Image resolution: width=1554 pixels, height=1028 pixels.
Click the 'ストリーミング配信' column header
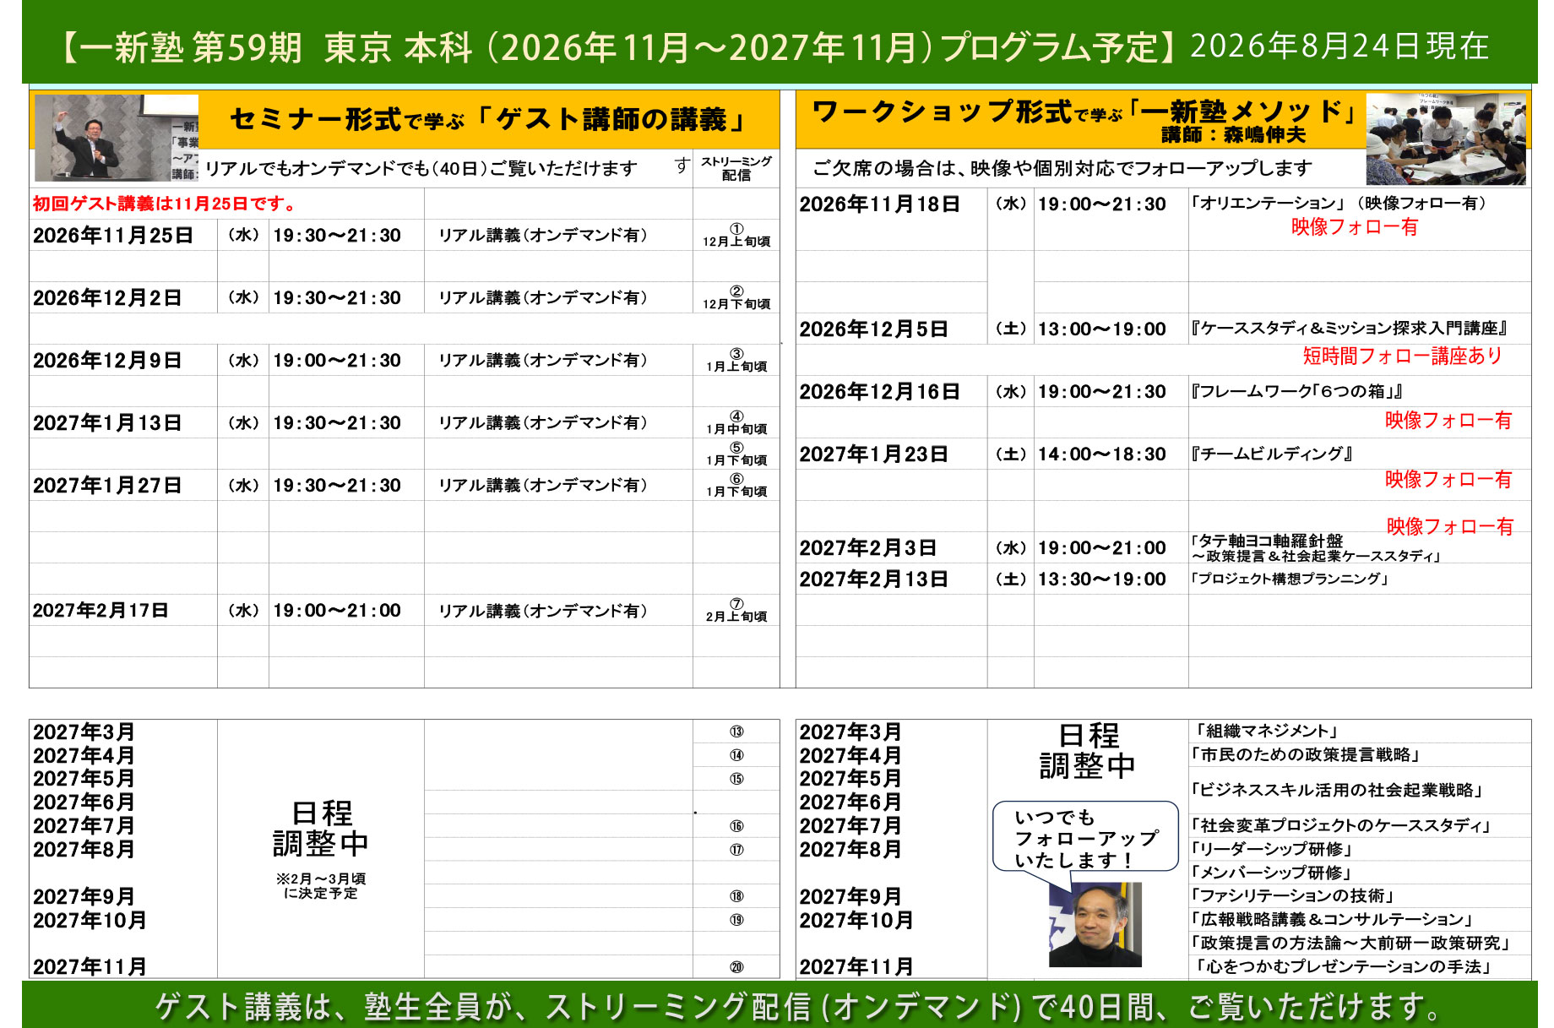(x=736, y=168)
